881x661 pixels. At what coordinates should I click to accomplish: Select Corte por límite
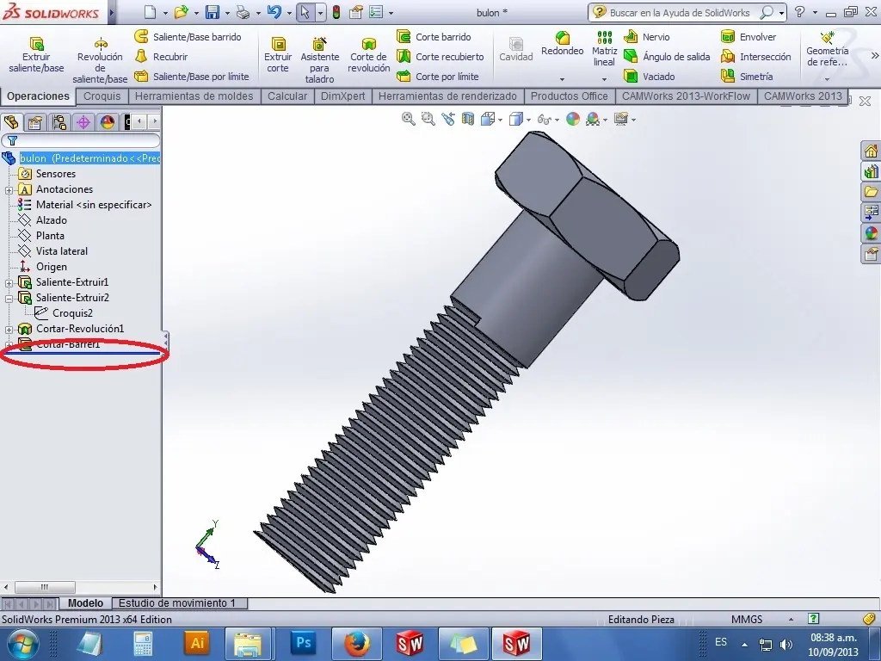pos(438,76)
